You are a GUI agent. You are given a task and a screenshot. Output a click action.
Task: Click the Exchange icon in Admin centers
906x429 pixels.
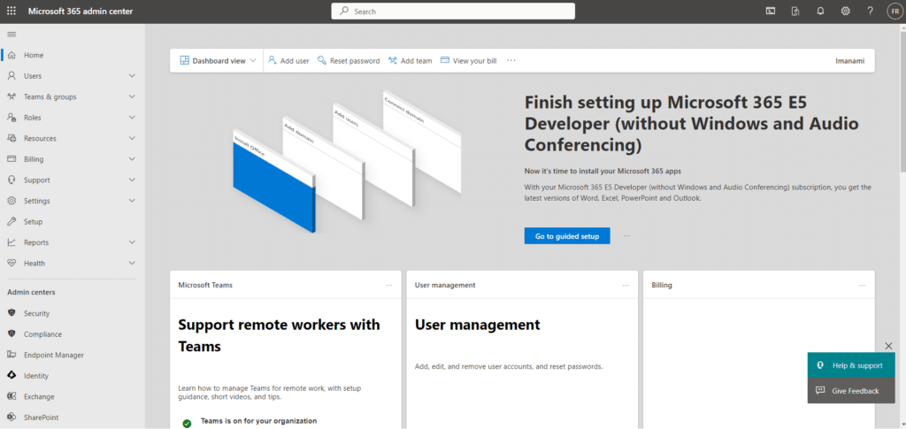coord(12,396)
